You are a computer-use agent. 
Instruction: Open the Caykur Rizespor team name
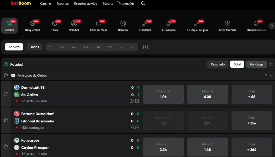coord(35,148)
